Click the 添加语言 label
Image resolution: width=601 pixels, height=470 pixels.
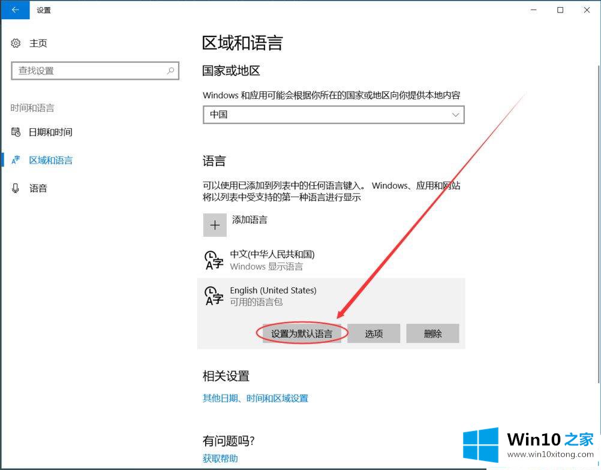(x=250, y=219)
